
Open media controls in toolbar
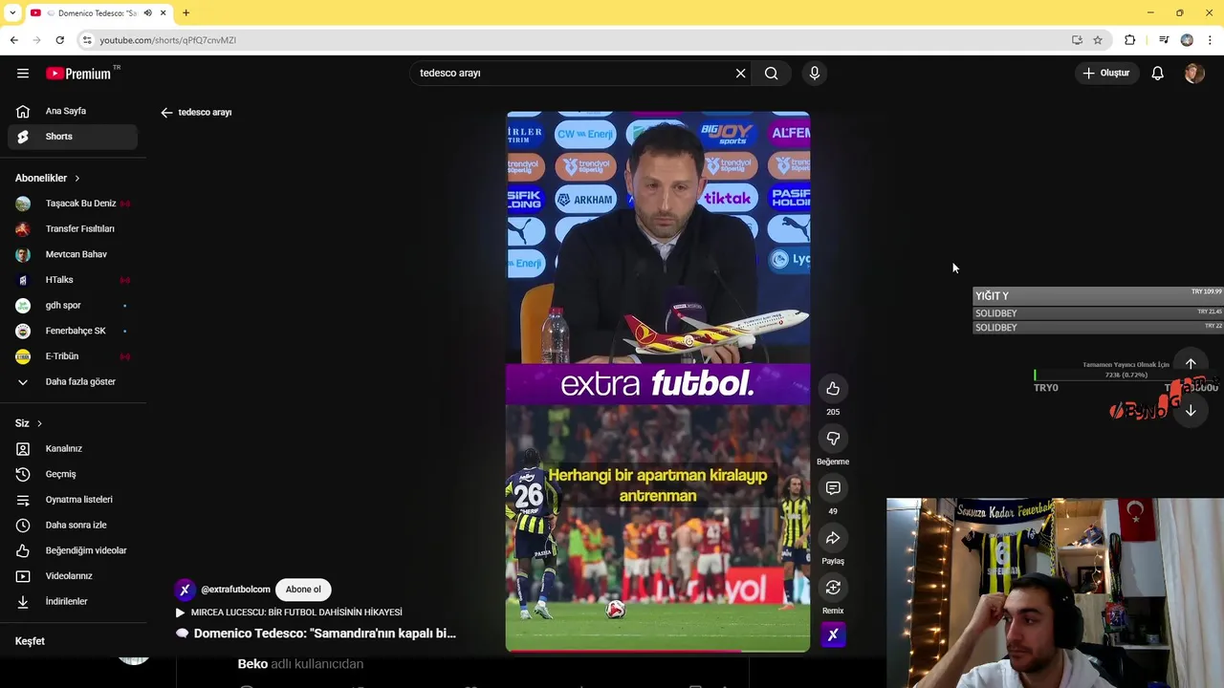click(x=1164, y=40)
